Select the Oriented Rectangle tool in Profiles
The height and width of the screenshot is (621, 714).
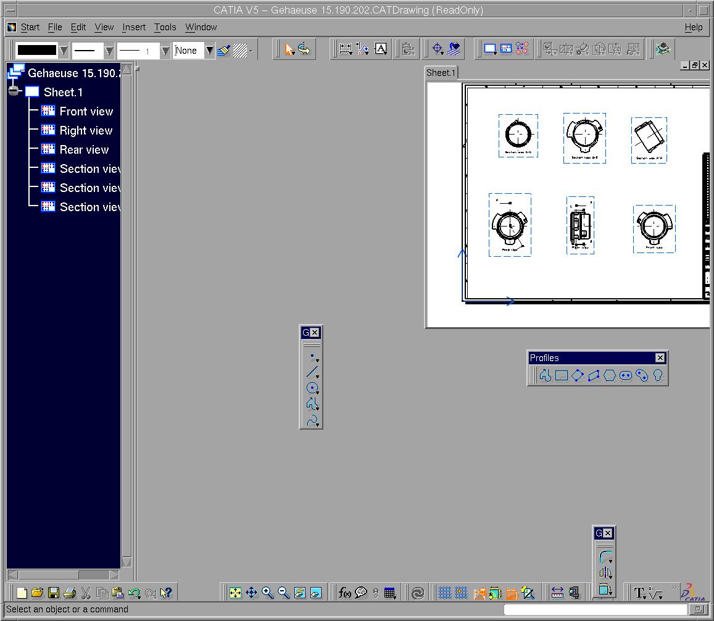(x=578, y=375)
